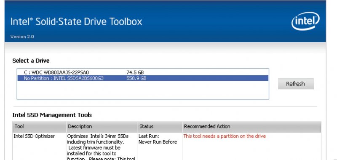Select the No Partition INTEL SSDSA2BS600G3 drive

[143, 78]
